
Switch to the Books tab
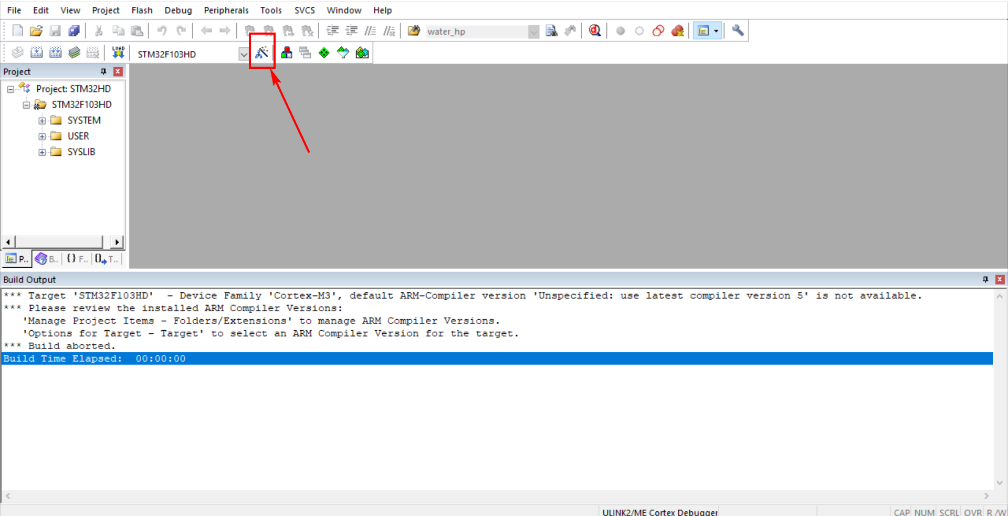[47, 259]
